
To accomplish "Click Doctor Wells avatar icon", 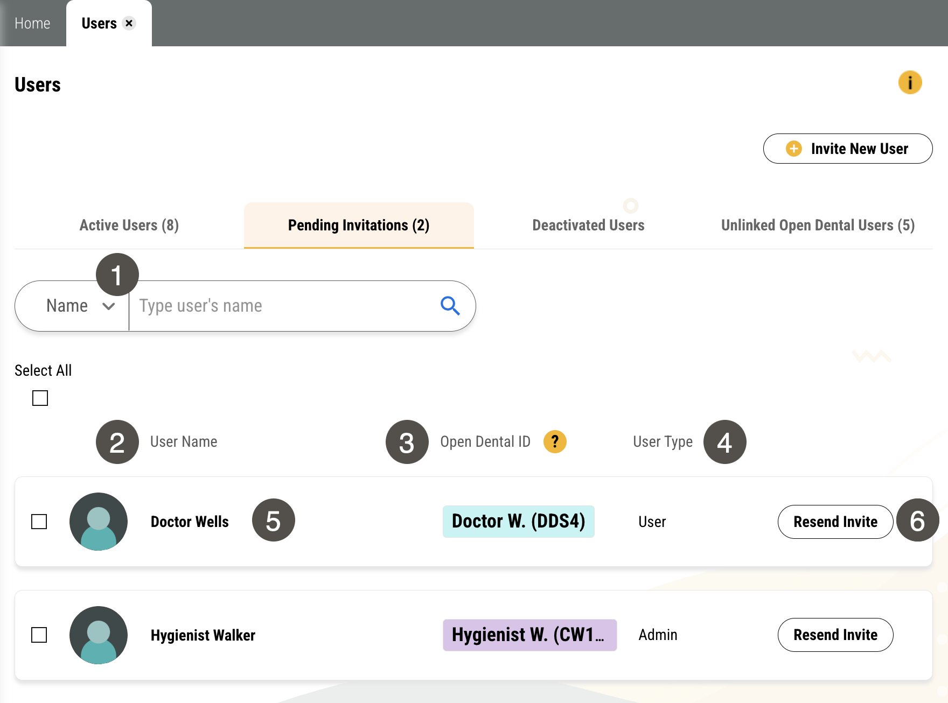I will (x=99, y=521).
